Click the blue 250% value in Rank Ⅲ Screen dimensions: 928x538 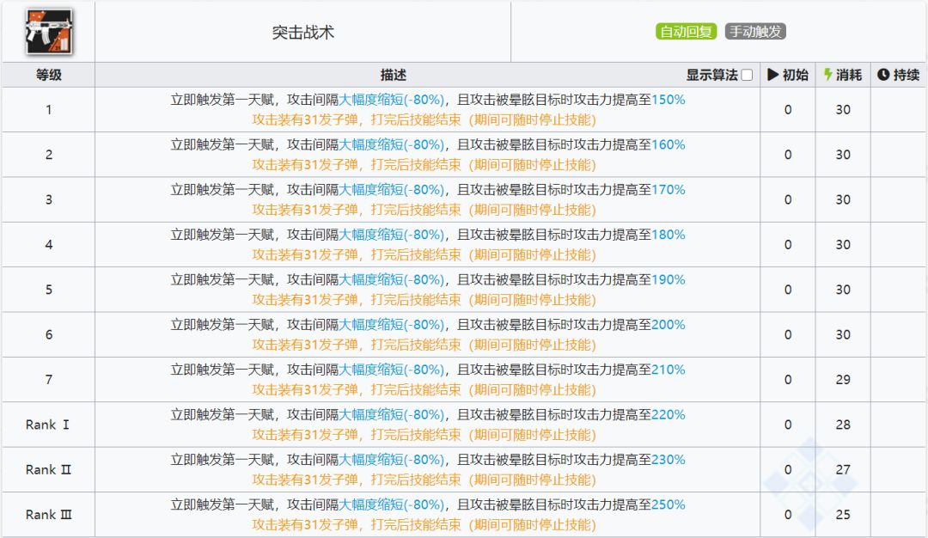(x=668, y=504)
